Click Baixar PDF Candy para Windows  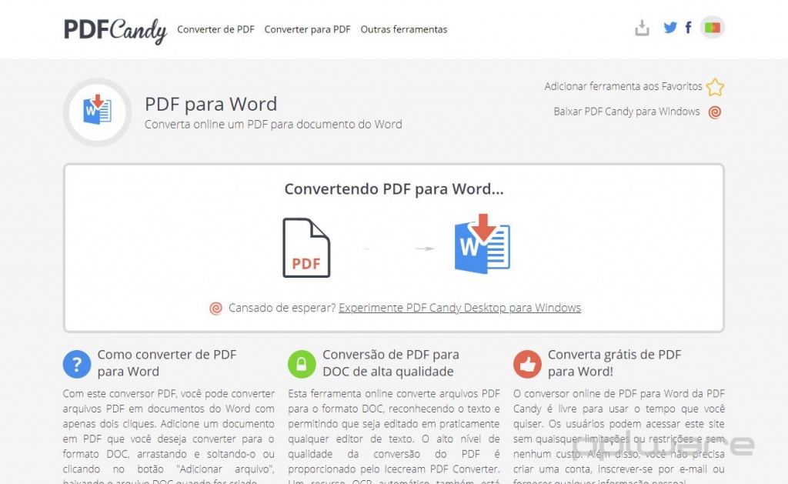tap(629, 112)
